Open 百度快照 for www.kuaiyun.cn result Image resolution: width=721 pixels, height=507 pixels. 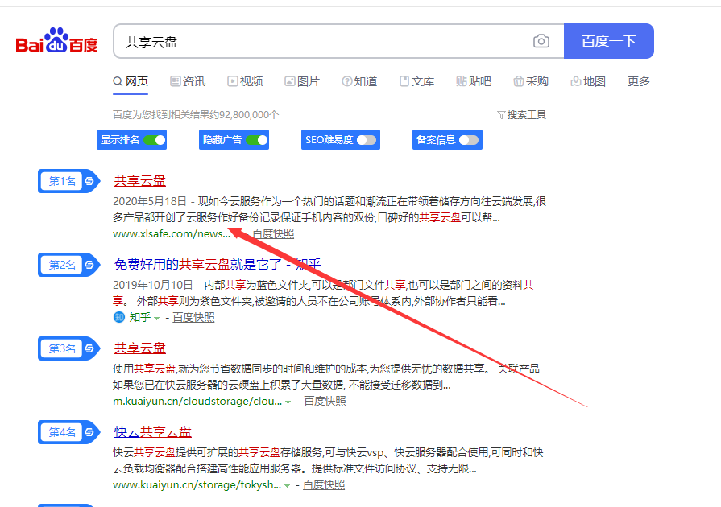pos(324,485)
